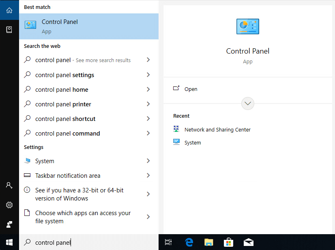Screen dimensions: 335x250
Task: Open the recent Network and Sharing Center item
Action: [217, 129]
